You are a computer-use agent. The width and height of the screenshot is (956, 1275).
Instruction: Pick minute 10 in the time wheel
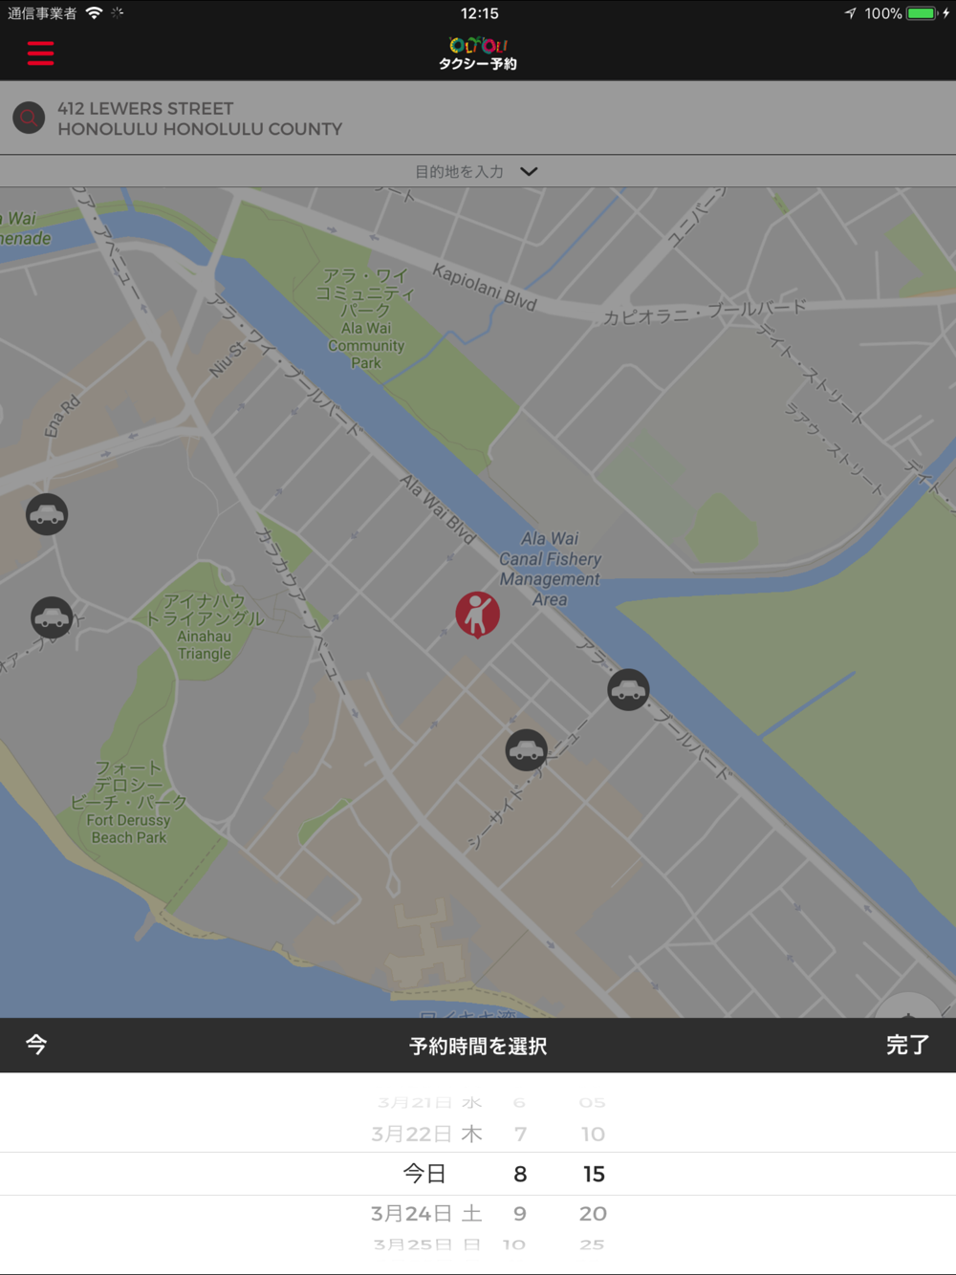point(593,1134)
